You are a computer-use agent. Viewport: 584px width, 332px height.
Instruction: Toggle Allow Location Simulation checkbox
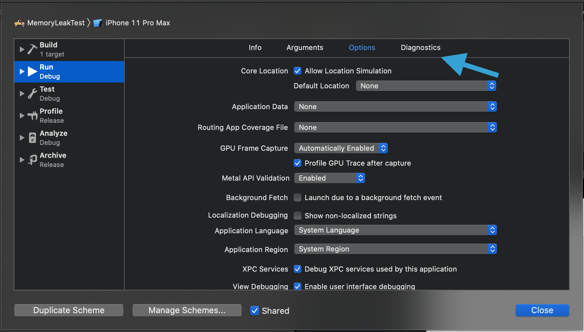coord(298,71)
